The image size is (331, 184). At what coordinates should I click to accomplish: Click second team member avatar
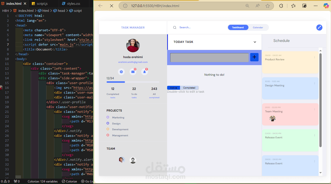click(x=133, y=160)
